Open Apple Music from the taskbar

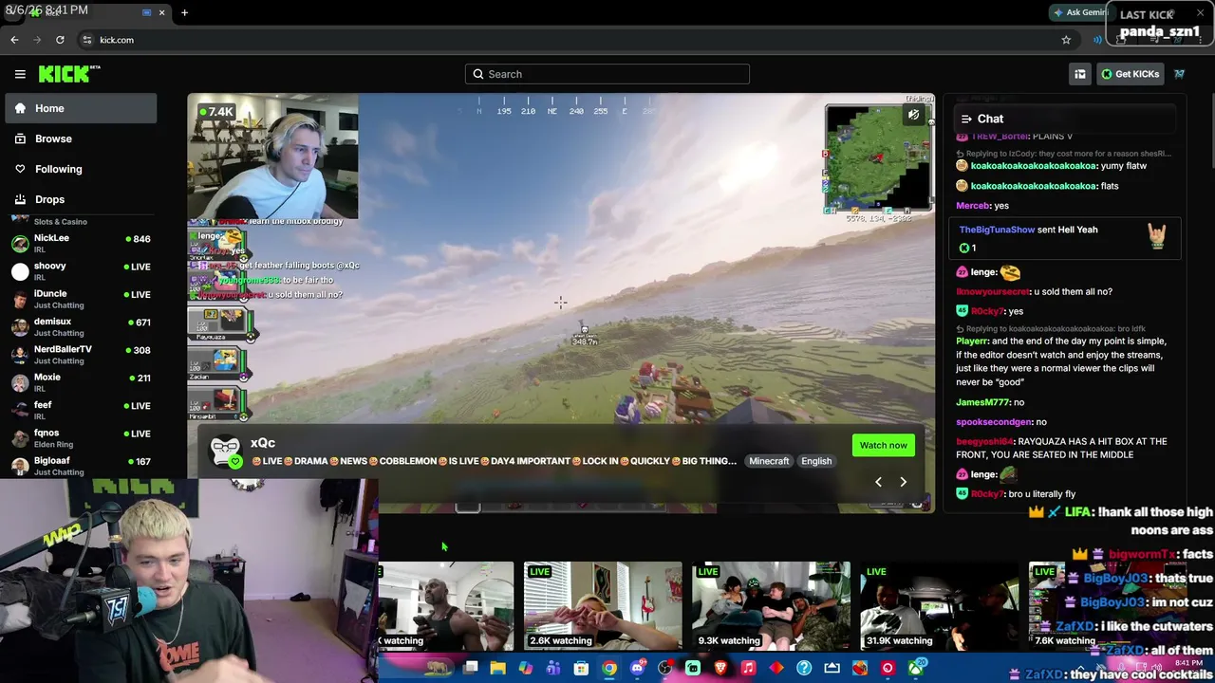[x=748, y=668]
